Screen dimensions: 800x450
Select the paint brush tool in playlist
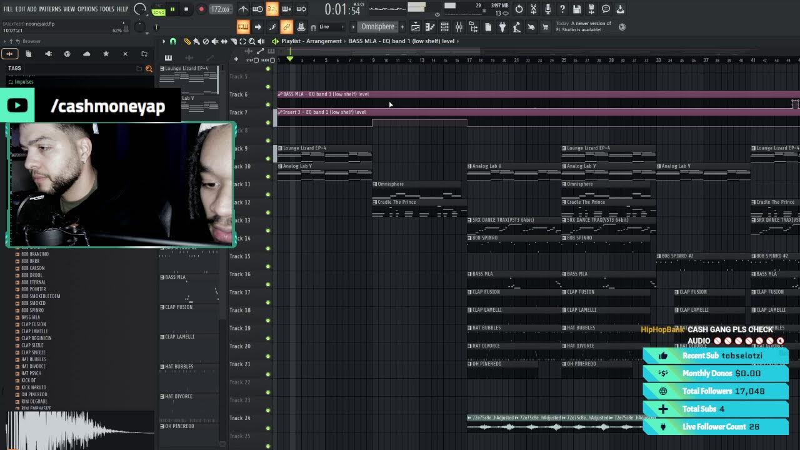196,41
